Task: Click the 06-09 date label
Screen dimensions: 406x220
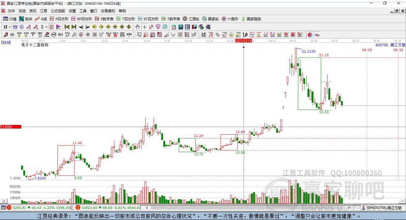Action: pyautogui.click(x=367, y=50)
